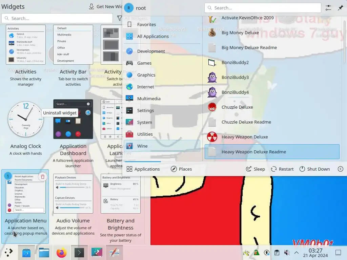Viewport: 347px width, 260px height.
Task: Expand hidden system tray icons
Action: click(297, 253)
